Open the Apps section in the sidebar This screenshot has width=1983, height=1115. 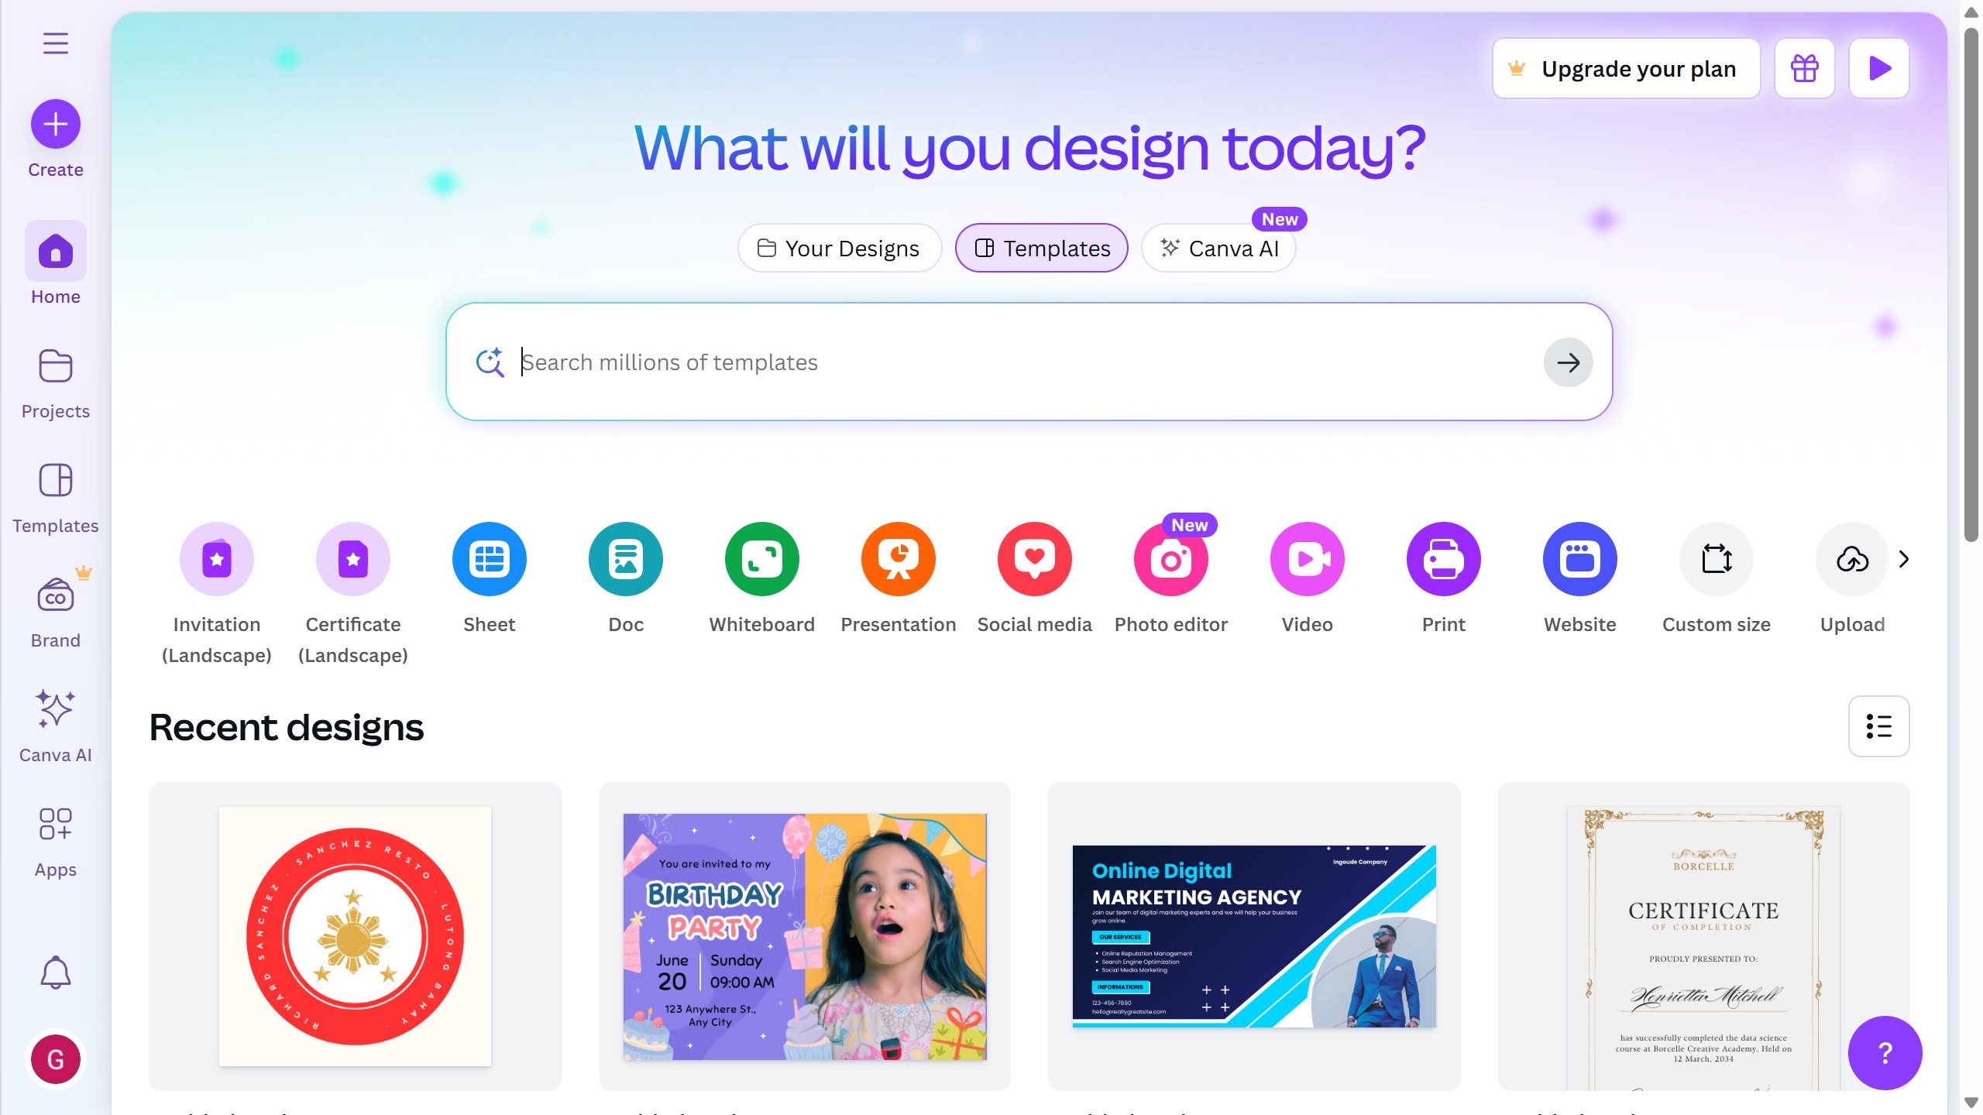click(x=55, y=841)
